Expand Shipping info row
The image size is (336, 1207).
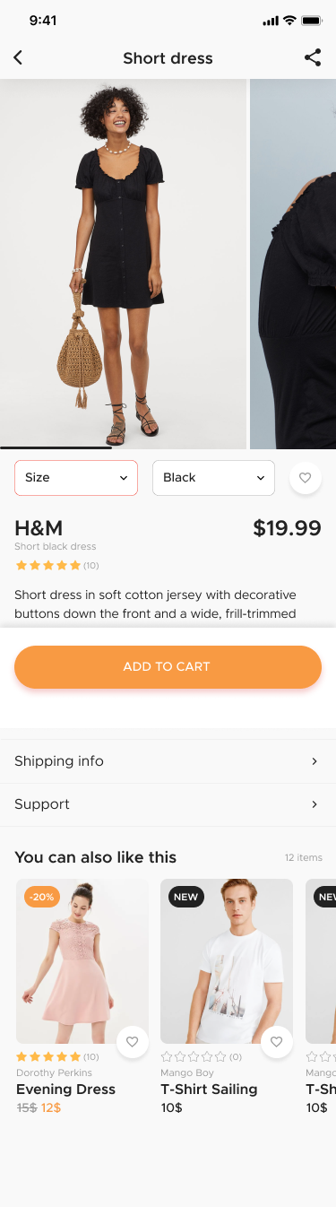click(168, 761)
